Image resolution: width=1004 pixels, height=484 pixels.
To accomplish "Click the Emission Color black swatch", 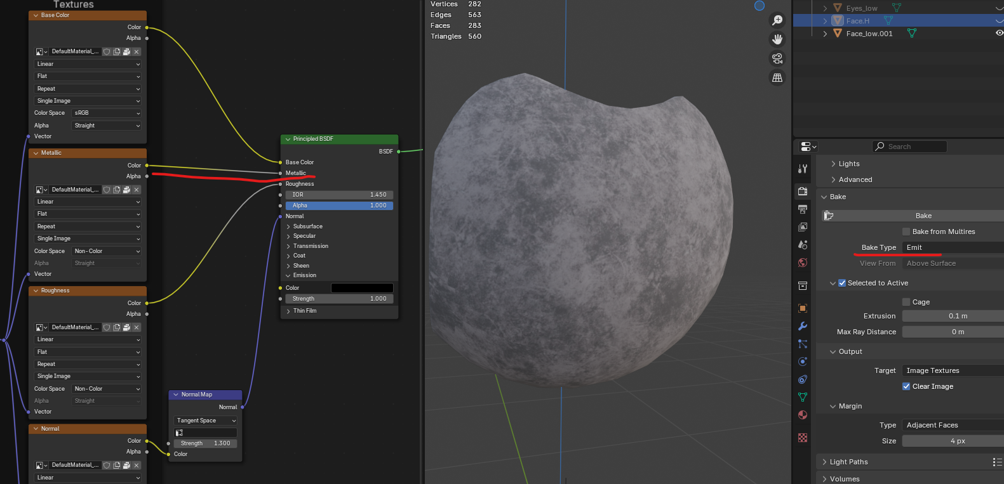I will click(x=362, y=288).
